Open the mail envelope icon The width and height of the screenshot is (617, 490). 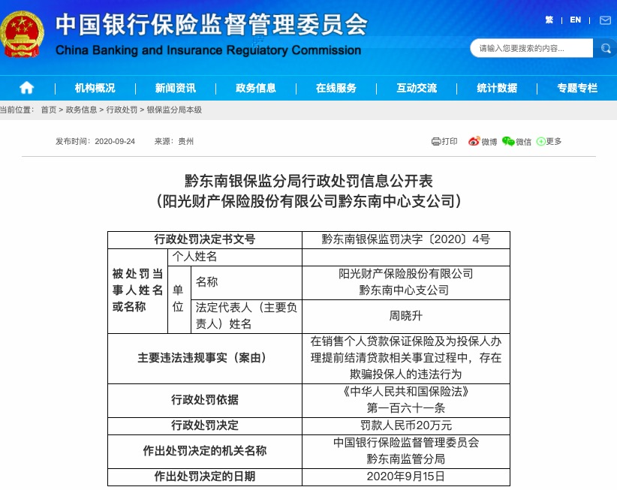point(605,20)
